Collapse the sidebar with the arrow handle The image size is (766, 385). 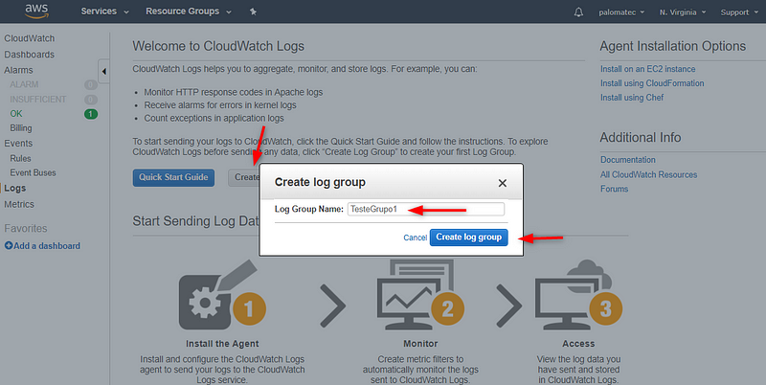click(x=103, y=71)
